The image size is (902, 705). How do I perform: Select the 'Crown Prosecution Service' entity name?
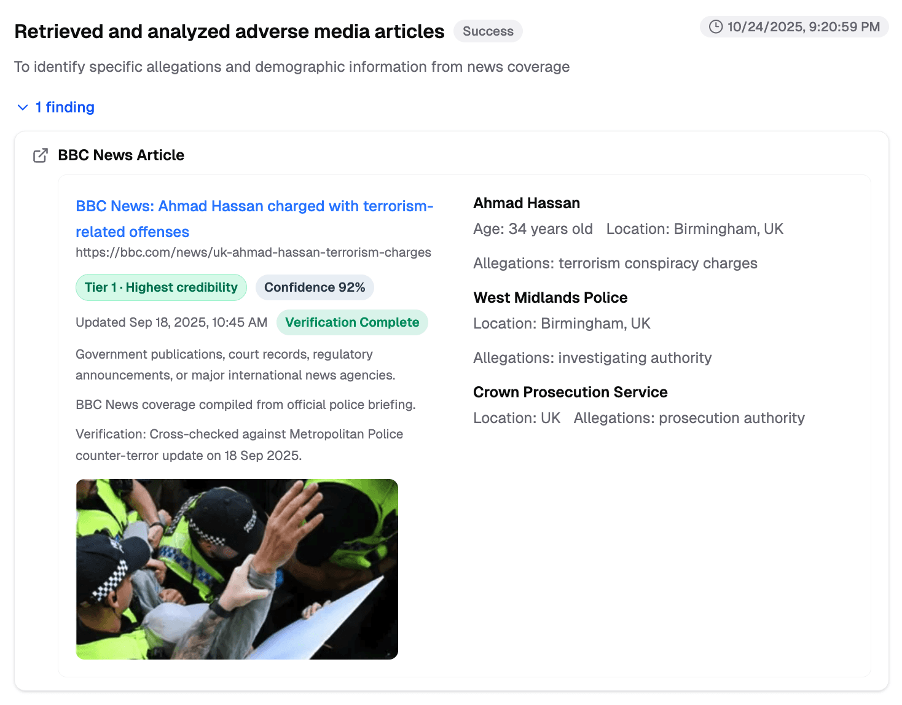(x=570, y=392)
